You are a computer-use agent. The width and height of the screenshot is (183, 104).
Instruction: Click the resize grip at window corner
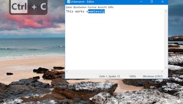click(x=167, y=77)
